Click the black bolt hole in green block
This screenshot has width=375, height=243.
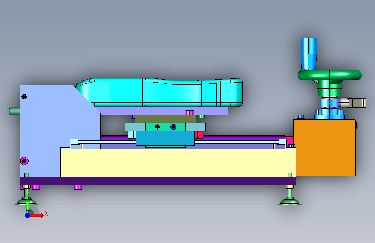click(x=157, y=127)
